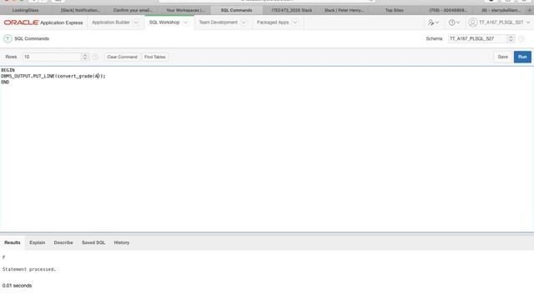Click the SQL Commands breadcrumb title

32,39
